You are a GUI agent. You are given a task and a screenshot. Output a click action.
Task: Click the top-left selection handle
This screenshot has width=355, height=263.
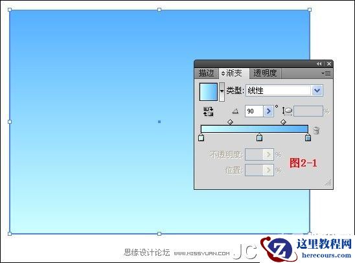(10, 10)
